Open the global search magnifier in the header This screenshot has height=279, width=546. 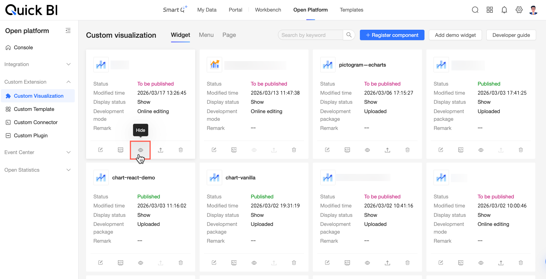point(475,10)
